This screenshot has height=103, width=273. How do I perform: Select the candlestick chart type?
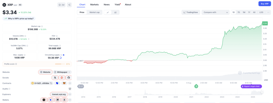click(x=115, y=12)
